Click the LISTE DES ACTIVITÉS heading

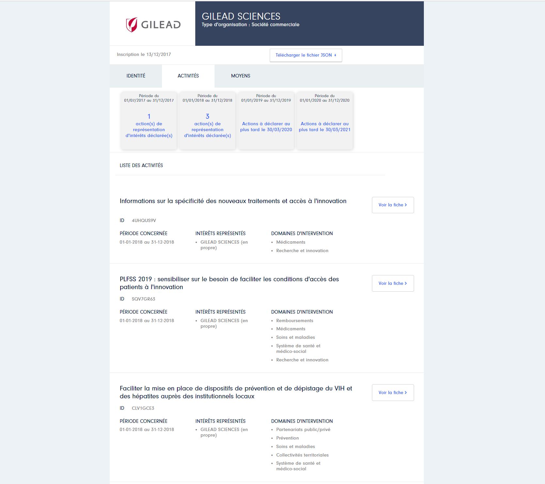coord(141,165)
